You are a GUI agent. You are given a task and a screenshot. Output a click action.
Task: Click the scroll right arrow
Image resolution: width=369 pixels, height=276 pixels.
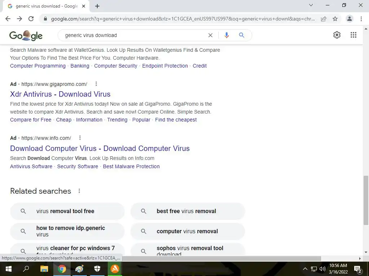point(360,258)
